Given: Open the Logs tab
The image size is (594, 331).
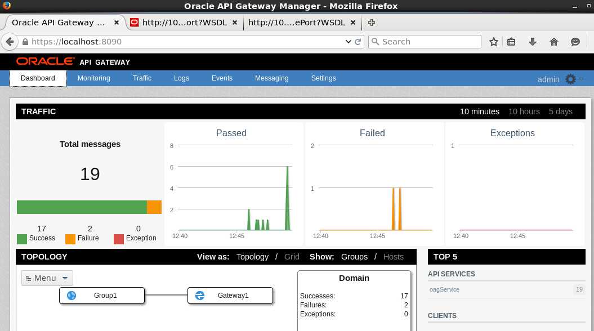Looking at the screenshot, I should pyautogui.click(x=181, y=78).
